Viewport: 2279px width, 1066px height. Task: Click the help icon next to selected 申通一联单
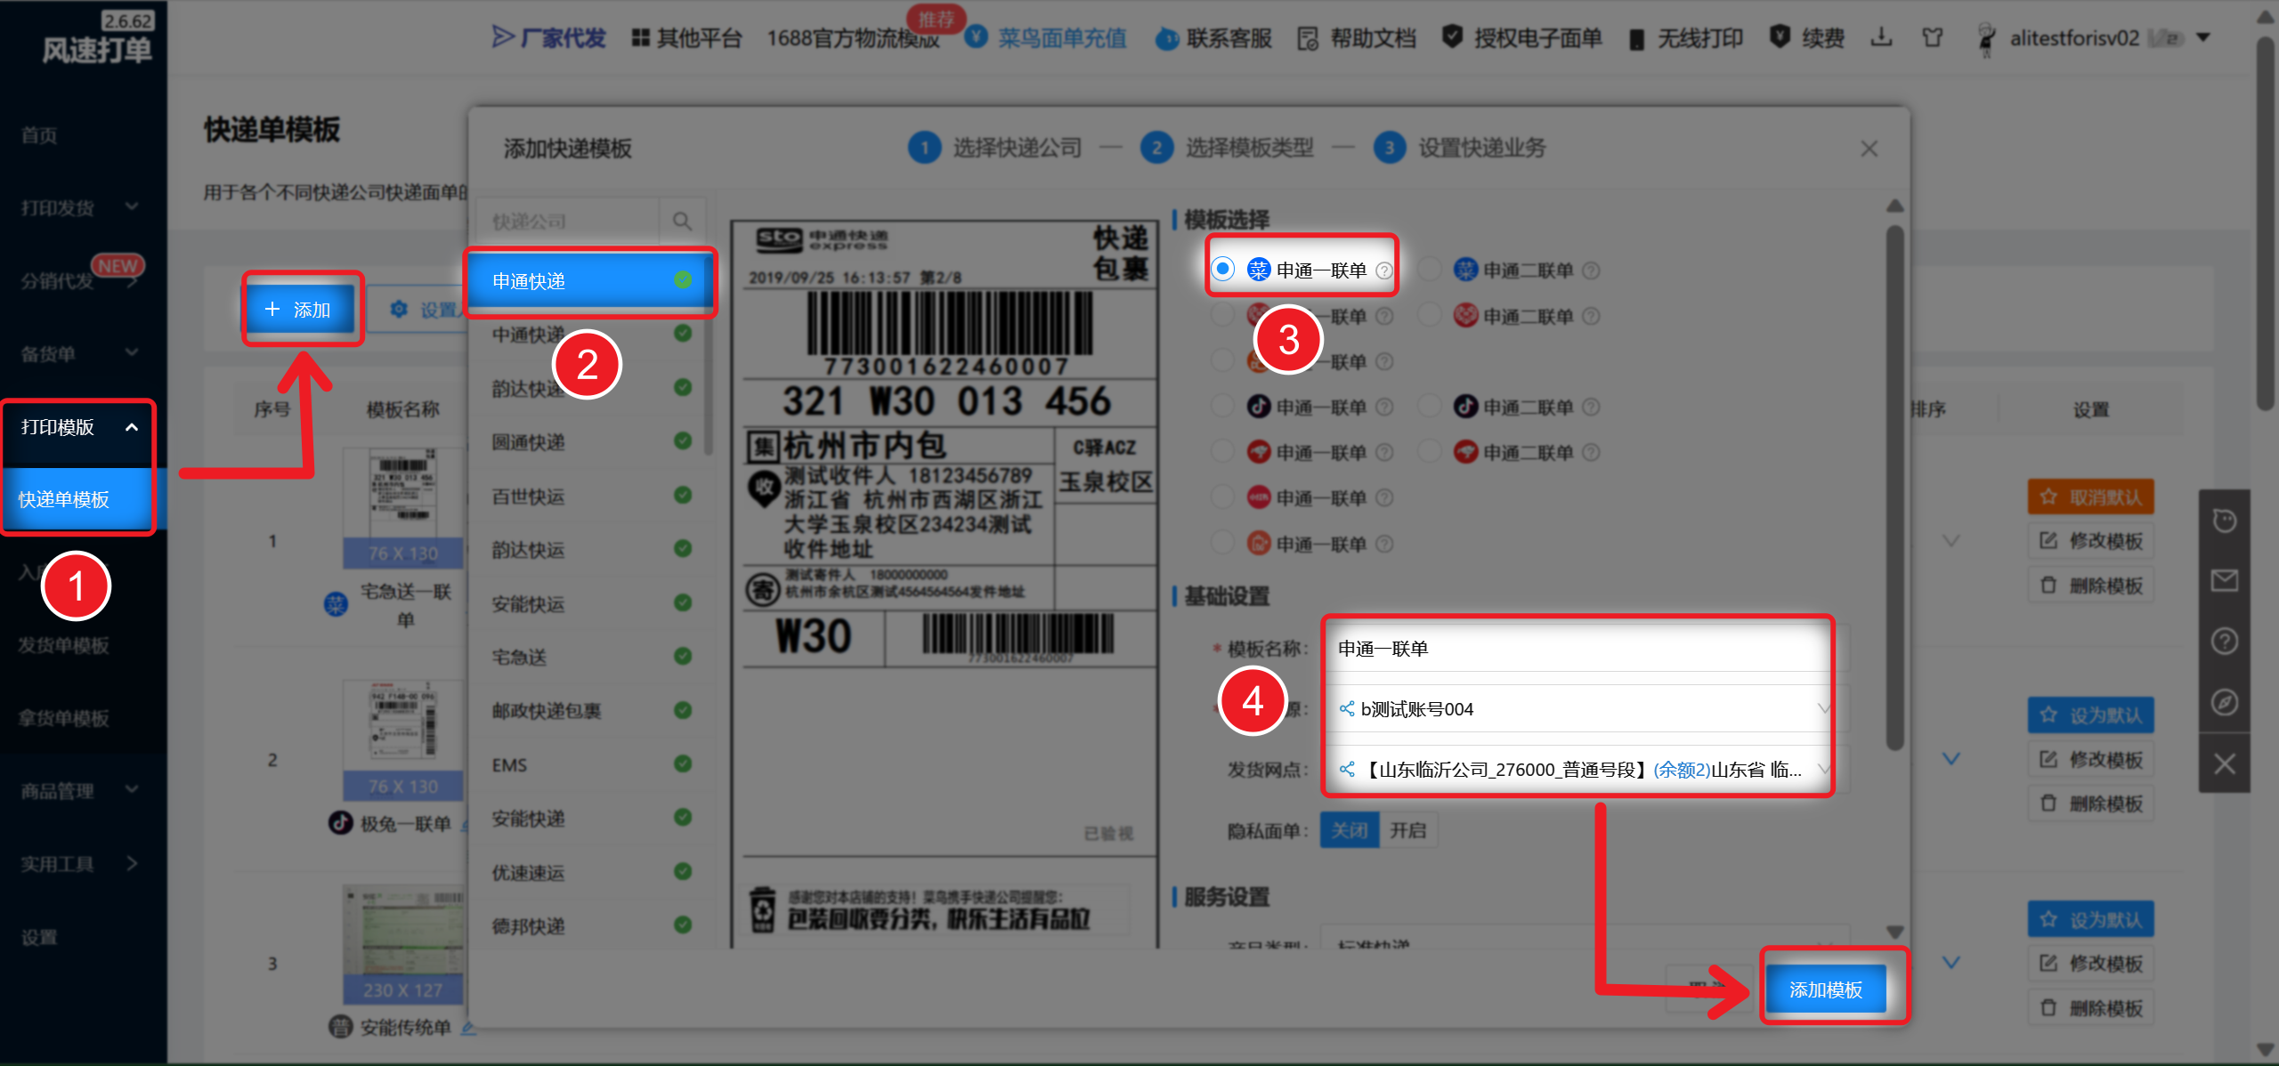click(x=1384, y=270)
